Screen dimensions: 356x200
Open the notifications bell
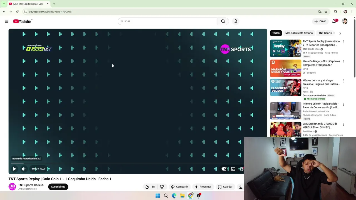[334, 21]
